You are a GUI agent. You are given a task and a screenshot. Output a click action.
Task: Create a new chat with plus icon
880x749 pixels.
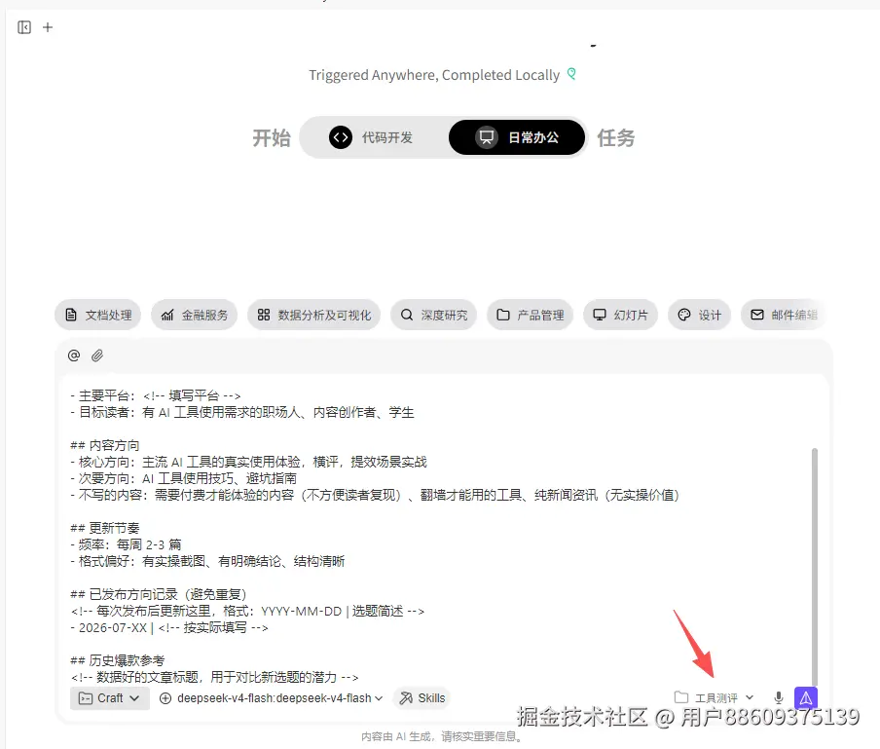[x=48, y=27]
